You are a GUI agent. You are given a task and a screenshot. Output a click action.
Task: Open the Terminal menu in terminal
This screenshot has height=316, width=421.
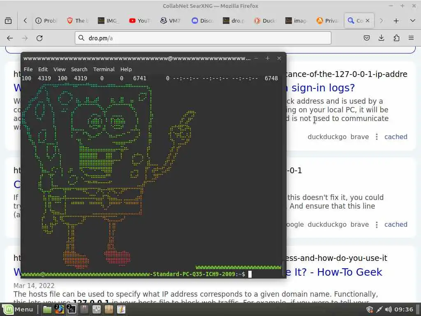point(104,69)
